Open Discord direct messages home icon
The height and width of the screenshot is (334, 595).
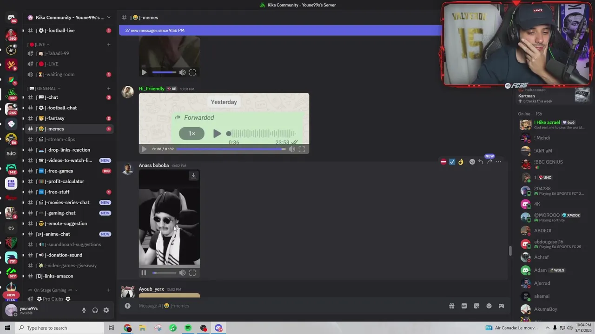[x=11, y=18]
